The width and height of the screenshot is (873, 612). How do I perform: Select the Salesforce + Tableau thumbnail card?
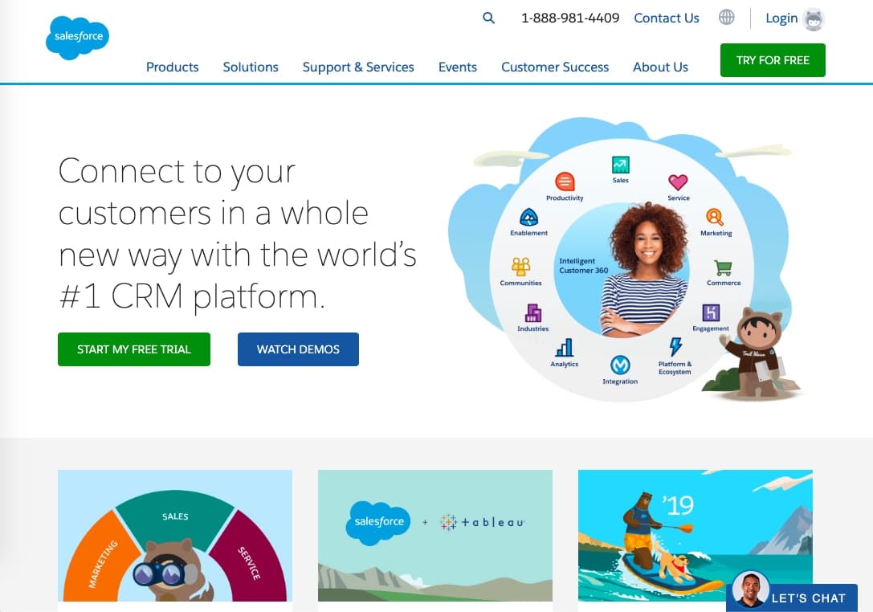tap(434, 536)
